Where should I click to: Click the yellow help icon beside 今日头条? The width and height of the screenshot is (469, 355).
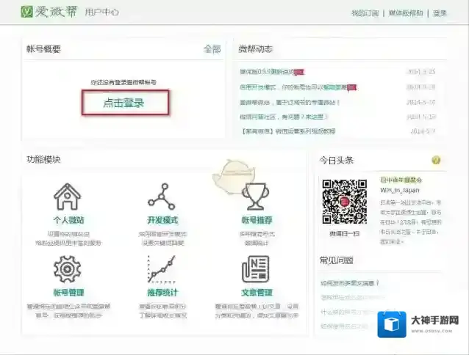(x=436, y=160)
